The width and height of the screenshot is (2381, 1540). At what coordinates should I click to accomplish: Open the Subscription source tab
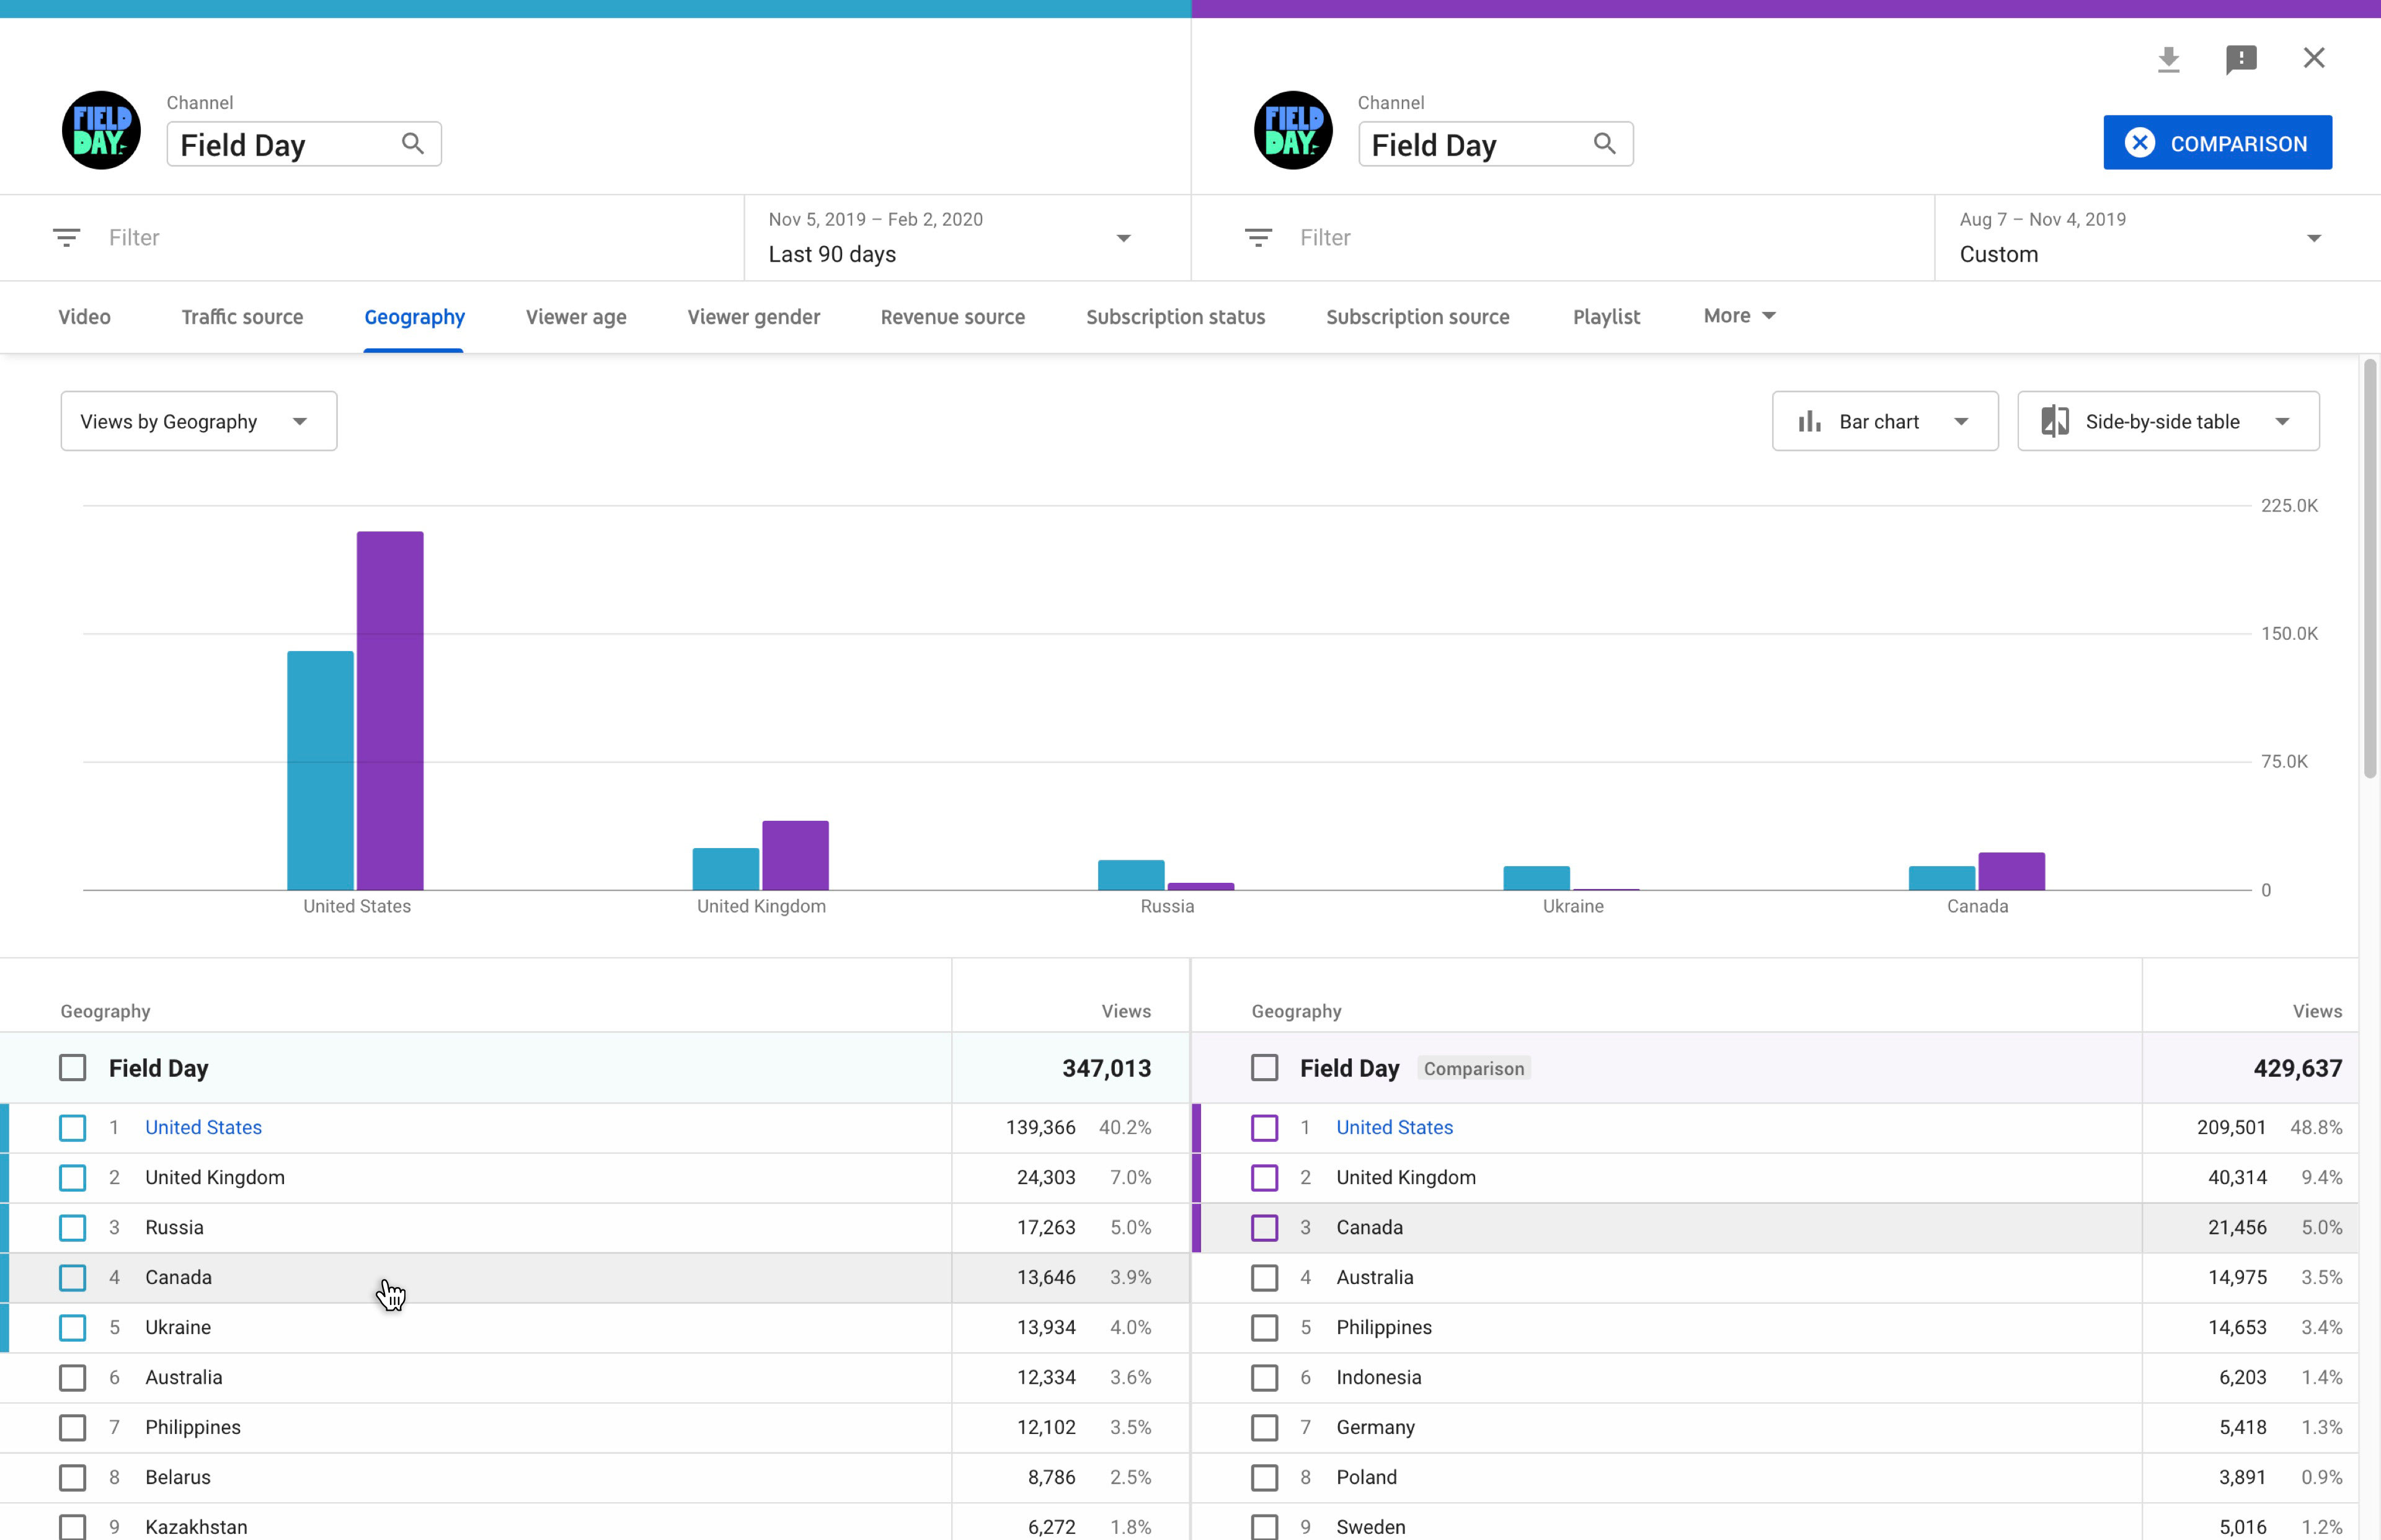(x=1417, y=317)
